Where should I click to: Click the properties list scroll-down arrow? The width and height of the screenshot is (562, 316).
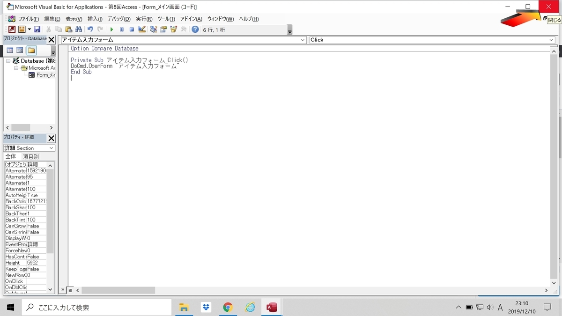point(51,290)
